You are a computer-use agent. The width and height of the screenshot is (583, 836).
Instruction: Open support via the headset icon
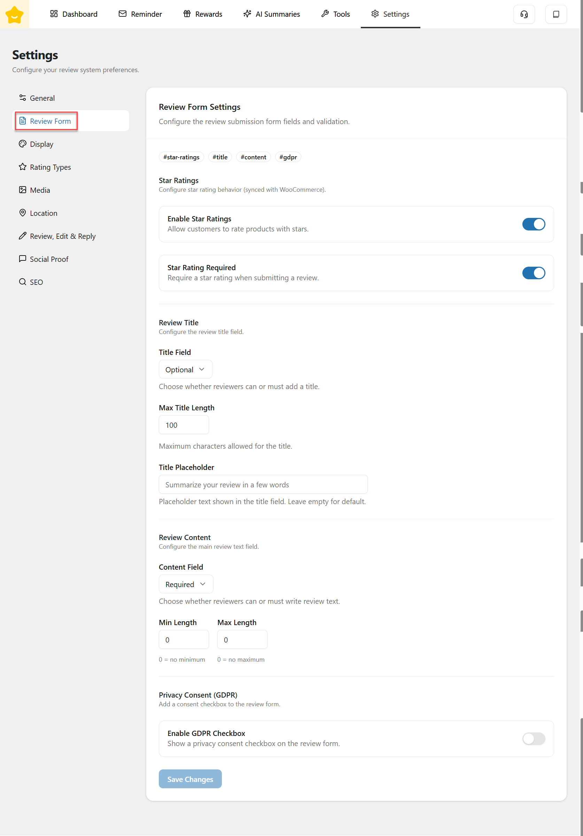pyautogui.click(x=524, y=14)
